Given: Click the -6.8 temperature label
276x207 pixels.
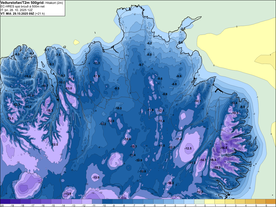Looking at the screenshot, I should pos(17,54).
